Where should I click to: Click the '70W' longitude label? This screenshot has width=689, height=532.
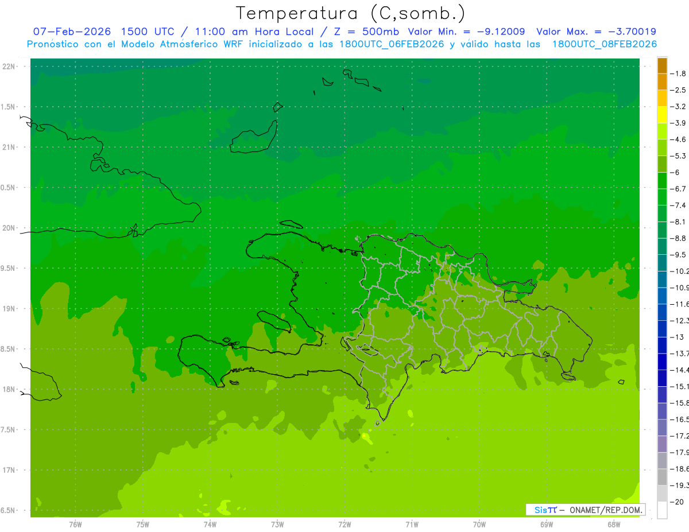coord(479,525)
